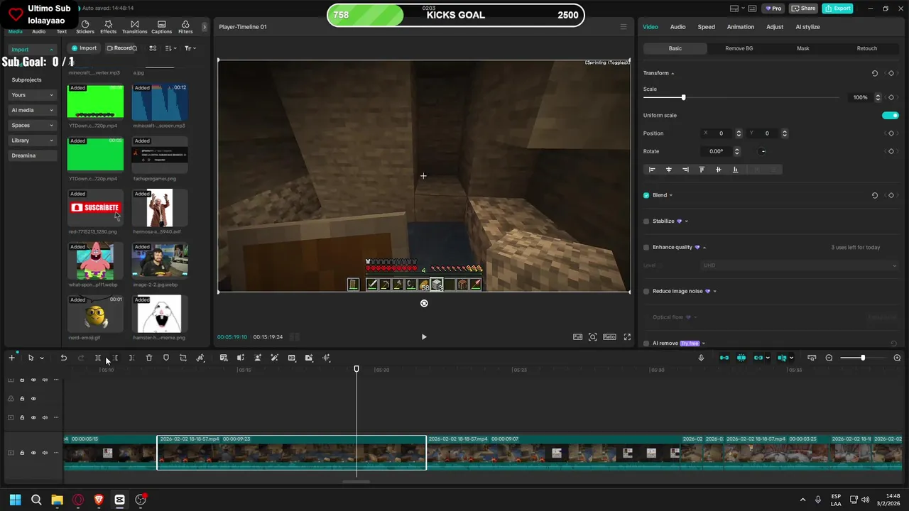The width and height of the screenshot is (909, 511).
Task: Open the Captions panel
Action: (x=161, y=28)
